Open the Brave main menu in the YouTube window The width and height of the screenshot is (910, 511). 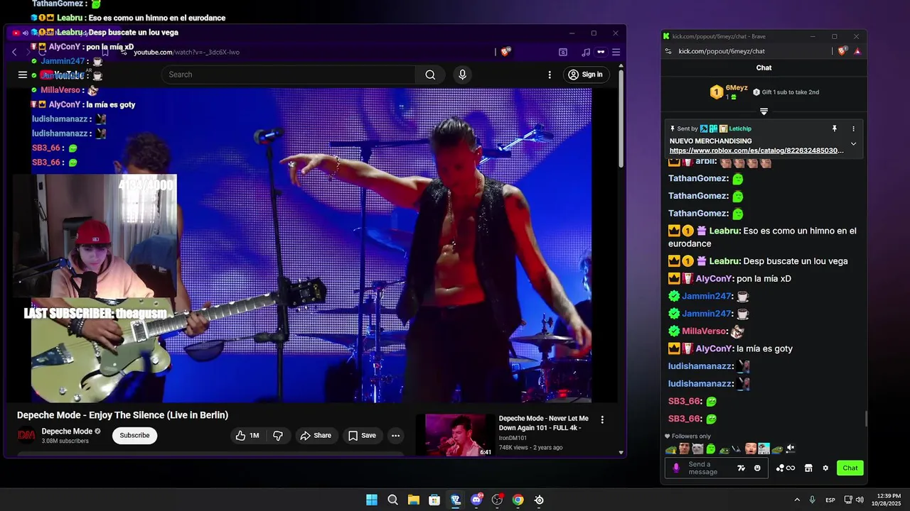click(616, 52)
